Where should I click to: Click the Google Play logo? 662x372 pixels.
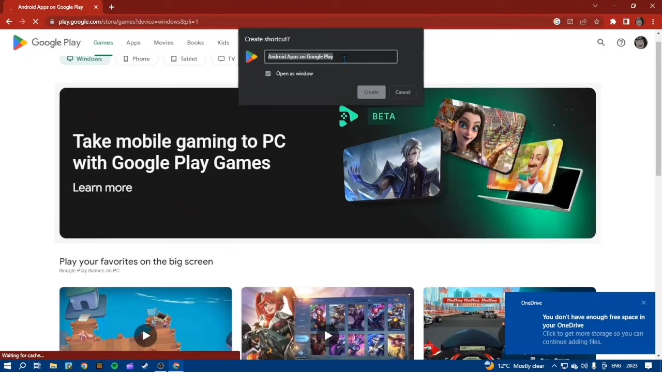tap(47, 42)
